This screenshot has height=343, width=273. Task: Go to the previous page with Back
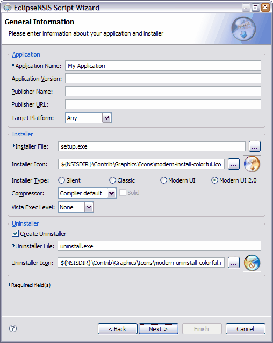pos(118,329)
